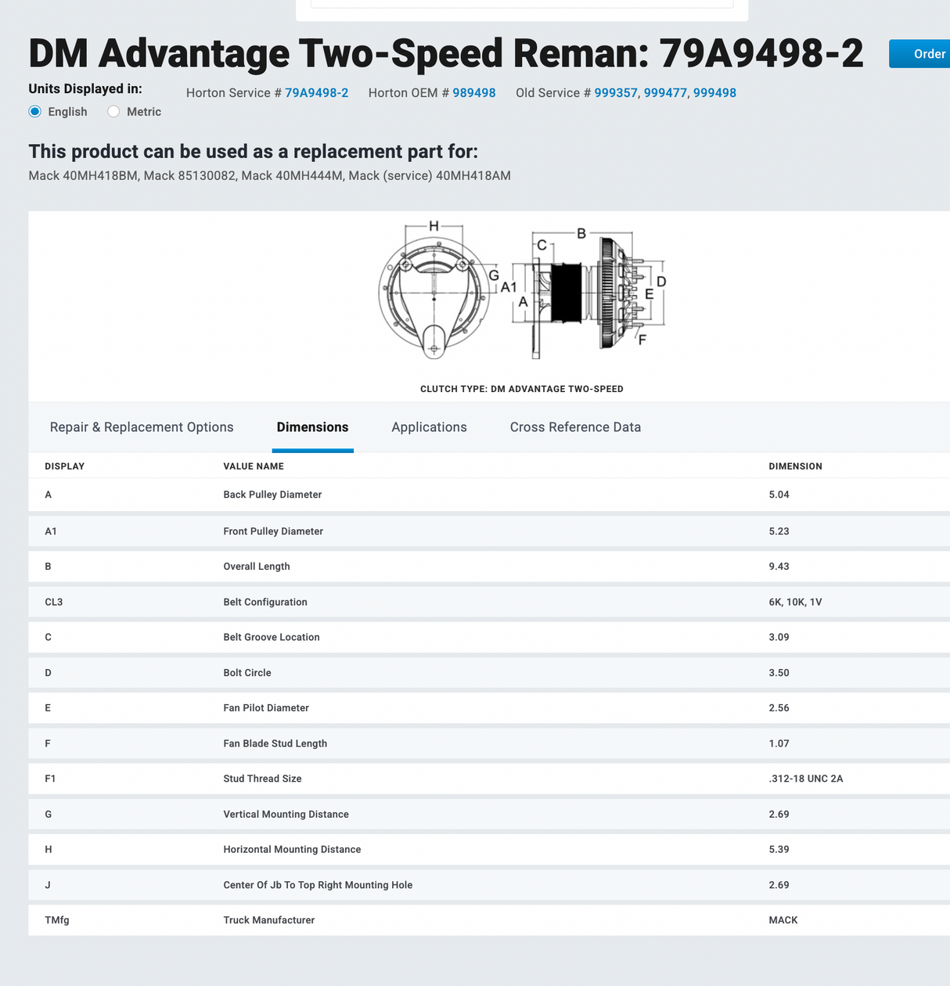Viewport: 950px width, 986px height.
Task: Select the English units radio button
Action: (35, 112)
